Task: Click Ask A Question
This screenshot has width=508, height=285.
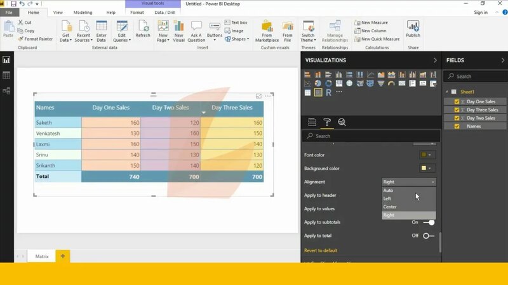Action: [x=196, y=31]
